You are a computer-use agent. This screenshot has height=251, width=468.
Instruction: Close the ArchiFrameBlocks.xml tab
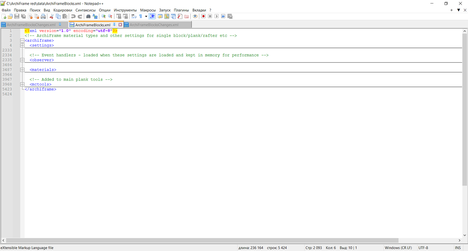click(120, 25)
